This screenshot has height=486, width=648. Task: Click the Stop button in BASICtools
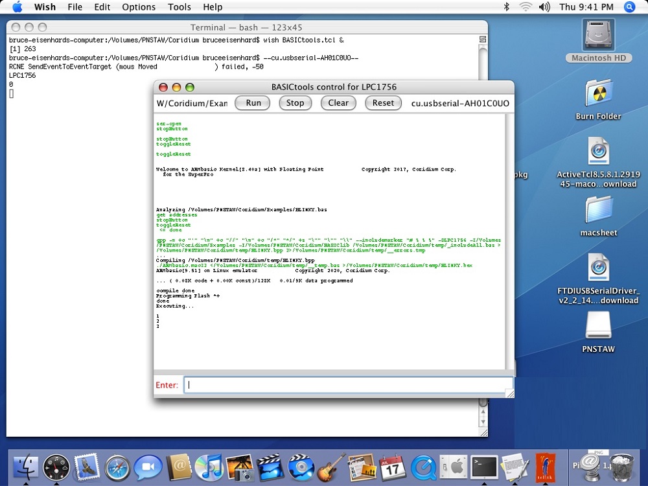[x=295, y=102]
